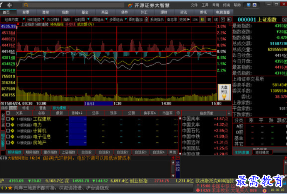Click the F10资料 button

click(x=53, y=19)
